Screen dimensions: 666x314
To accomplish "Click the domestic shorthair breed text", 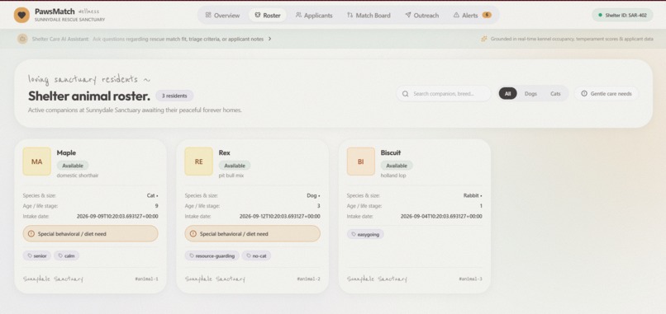I will pos(78,176).
